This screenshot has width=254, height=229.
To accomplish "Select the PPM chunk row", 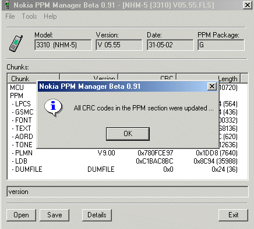I will (x=17, y=96).
